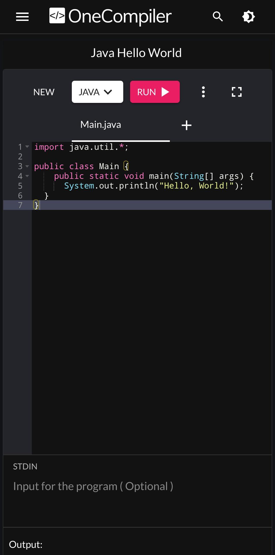
Task: Click line number 2 in the gutter
Action: [20, 157]
